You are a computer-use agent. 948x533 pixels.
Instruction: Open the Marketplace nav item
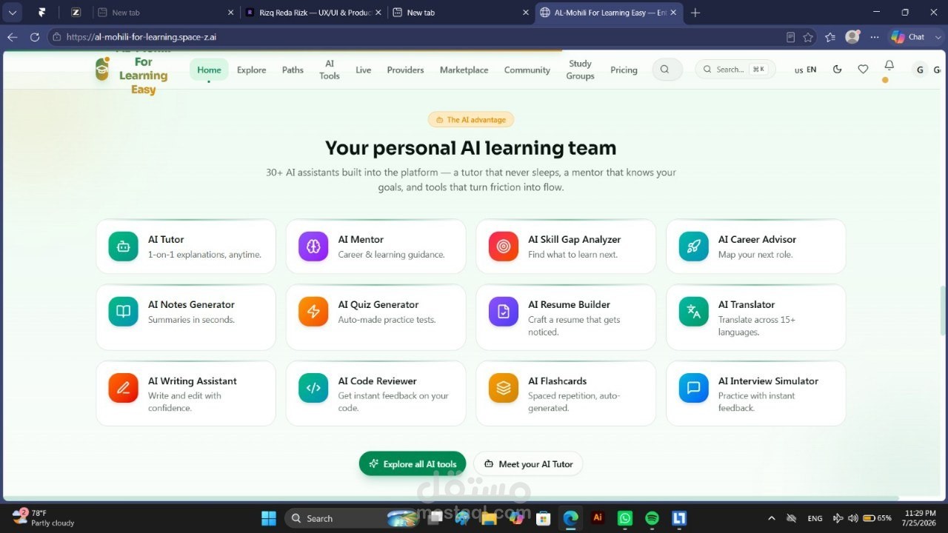coord(464,70)
